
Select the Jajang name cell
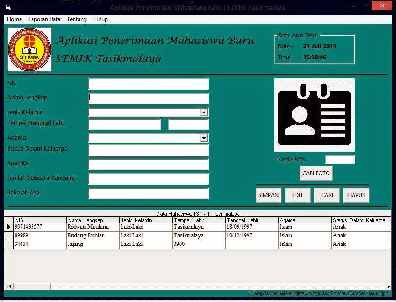[x=93, y=244]
